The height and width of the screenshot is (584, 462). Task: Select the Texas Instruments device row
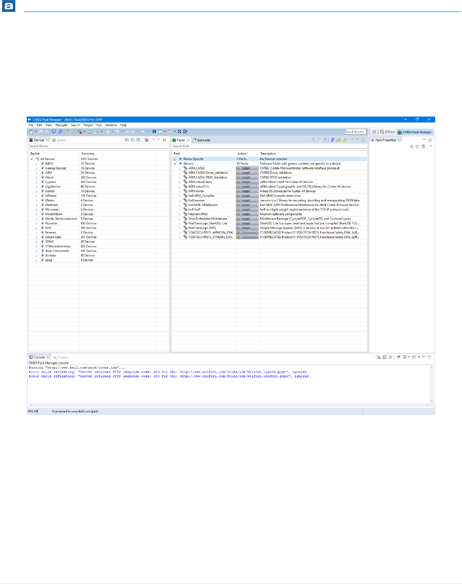pyautogui.click(x=99, y=251)
